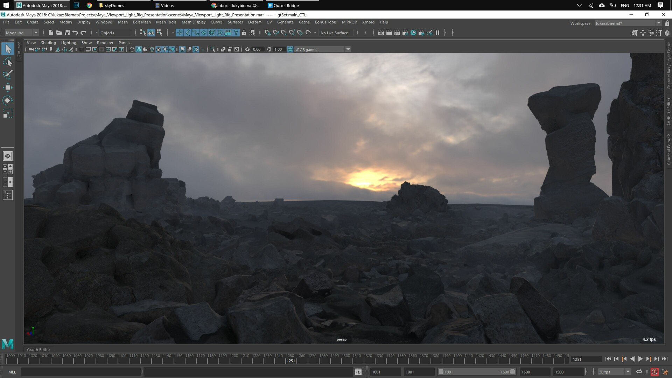Undo the last action in status line
Viewport: 672px width, 378px height.
tap(75, 33)
